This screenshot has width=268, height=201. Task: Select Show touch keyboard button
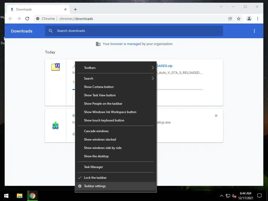tap(116, 120)
